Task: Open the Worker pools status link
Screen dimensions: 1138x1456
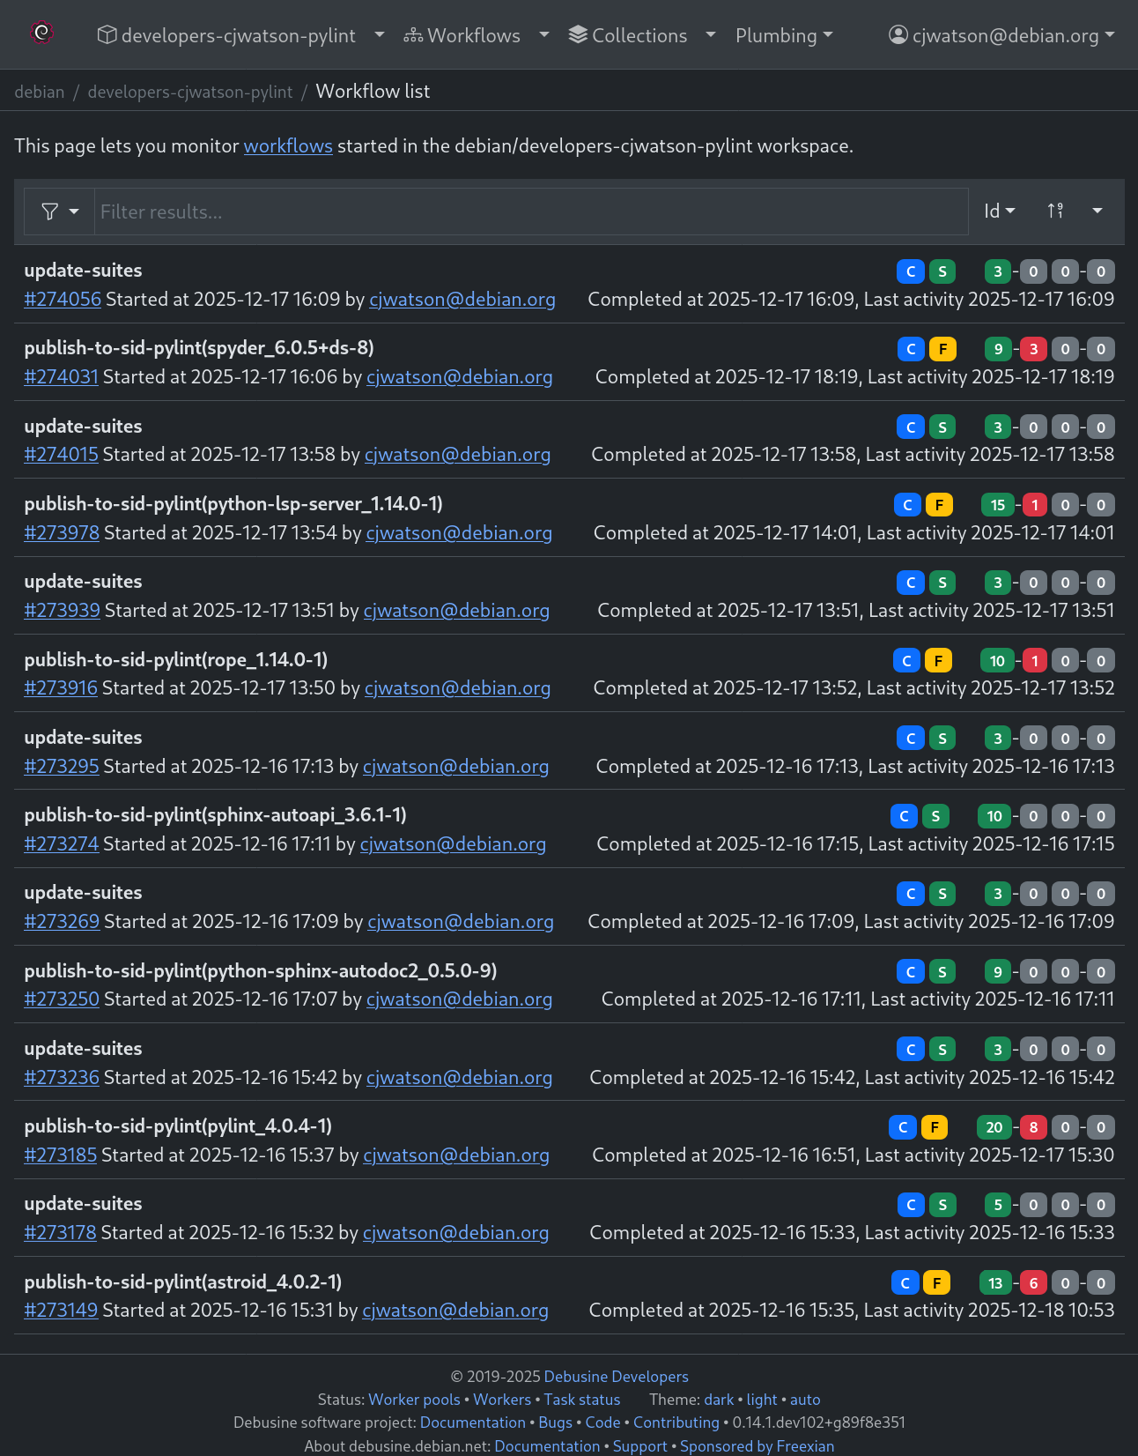Action: tap(414, 1400)
